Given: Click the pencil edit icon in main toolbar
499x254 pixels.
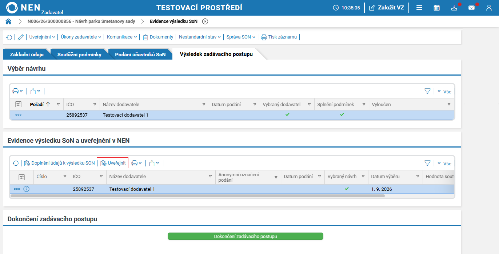Looking at the screenshot, I should pyautogui.click(x=21, y=37).
